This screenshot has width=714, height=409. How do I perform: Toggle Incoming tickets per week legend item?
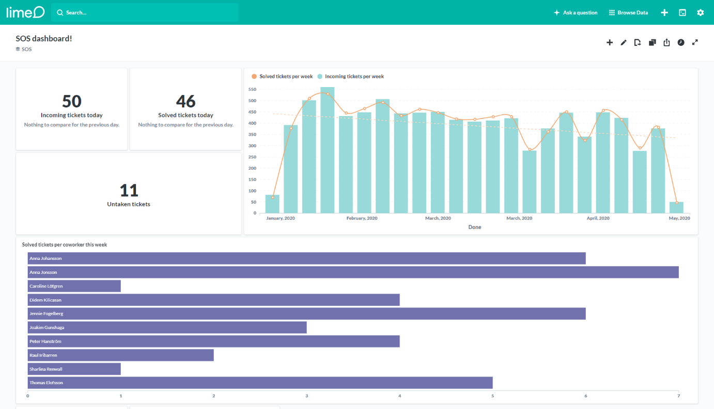coord(351,76)
